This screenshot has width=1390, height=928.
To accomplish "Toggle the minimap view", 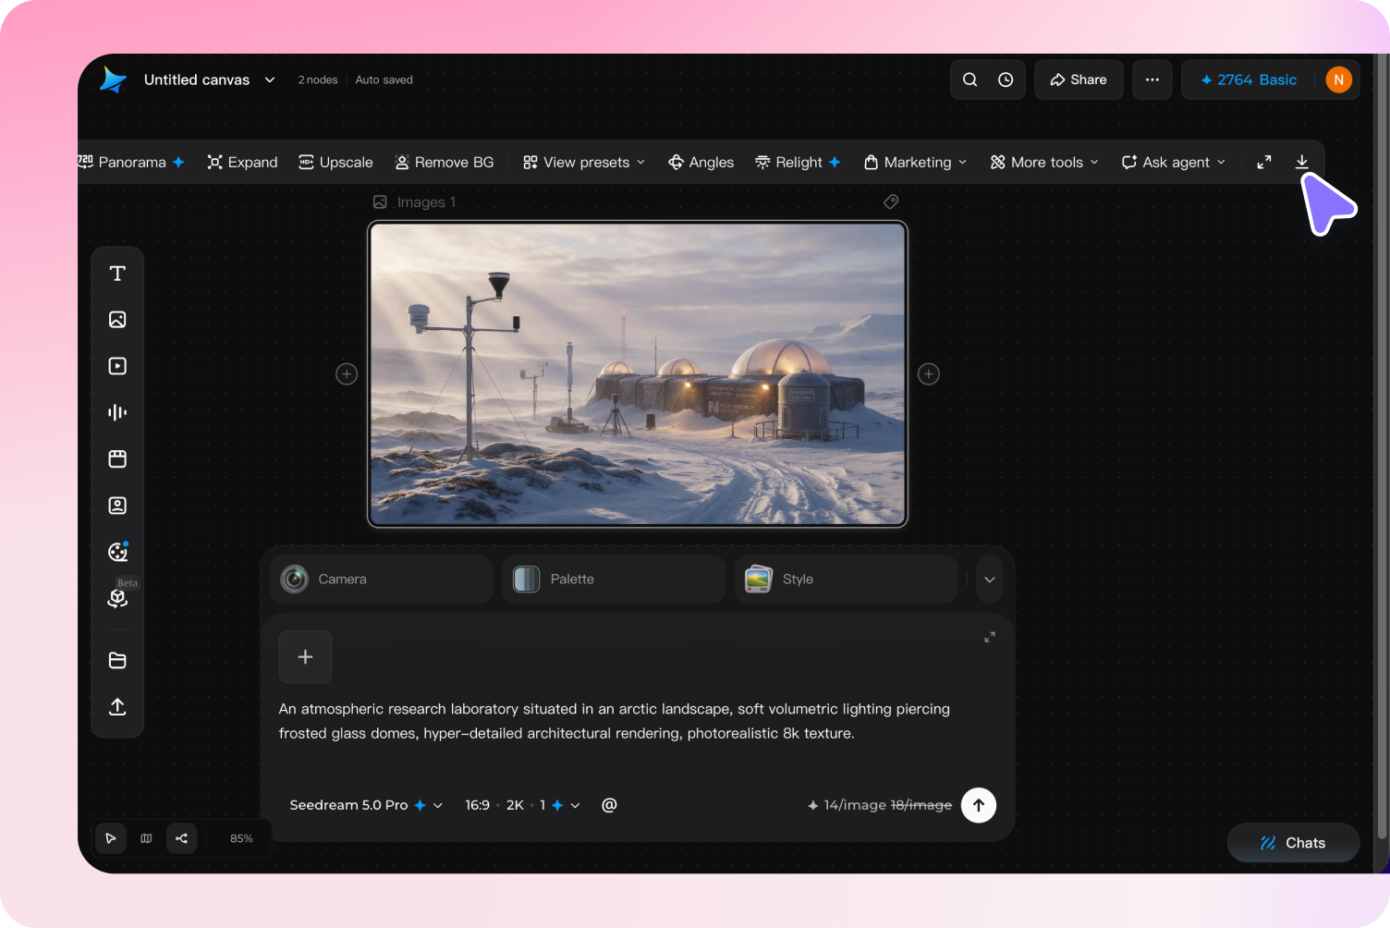I will pyautogui.click(x=146, y=838).
